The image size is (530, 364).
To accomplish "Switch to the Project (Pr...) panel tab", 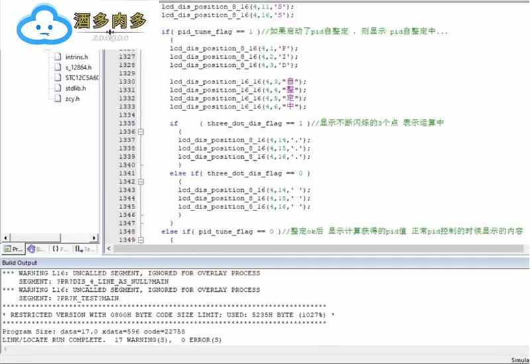I will (13, 249).
